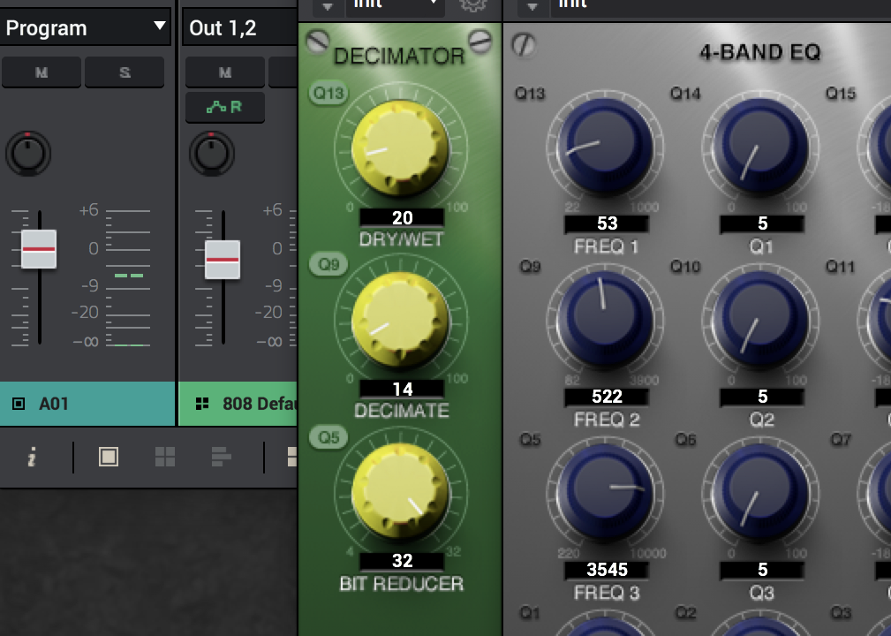Click the Decimator top-left screw icon

[x=317, y=41]
